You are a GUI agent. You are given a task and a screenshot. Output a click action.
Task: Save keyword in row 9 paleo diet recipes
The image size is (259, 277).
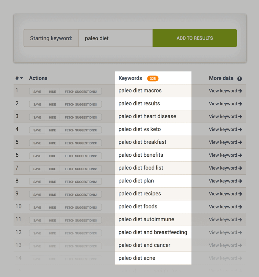37,195
